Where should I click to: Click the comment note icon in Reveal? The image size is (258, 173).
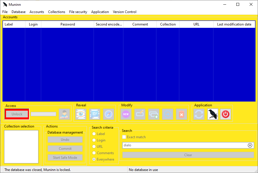[95, 114]
